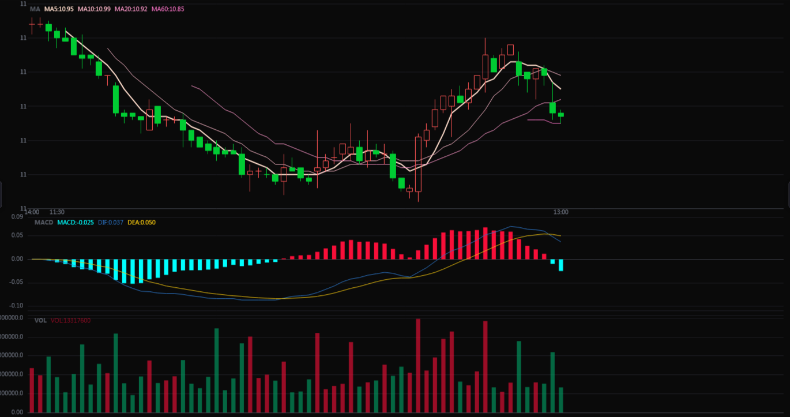Select the MA10:10.99 moving average value
This screenshot has height=417, width=790.
[94, 9]
